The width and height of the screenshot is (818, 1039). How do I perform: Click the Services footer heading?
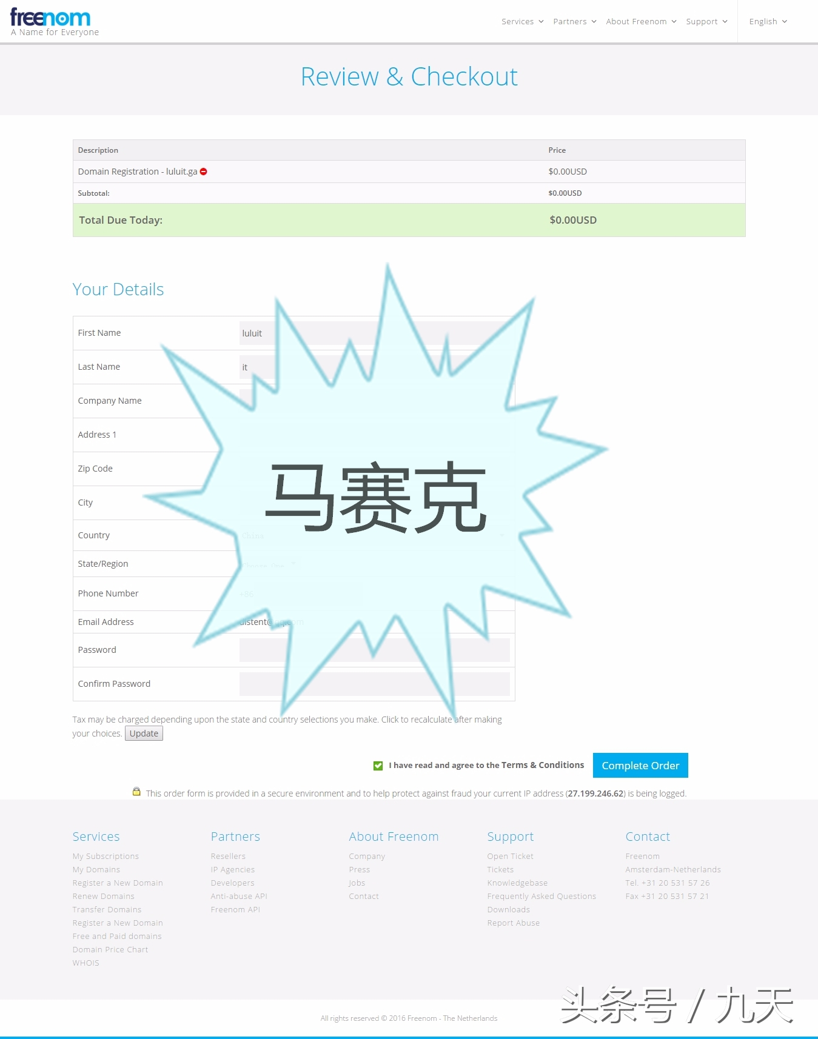[96, 837]
